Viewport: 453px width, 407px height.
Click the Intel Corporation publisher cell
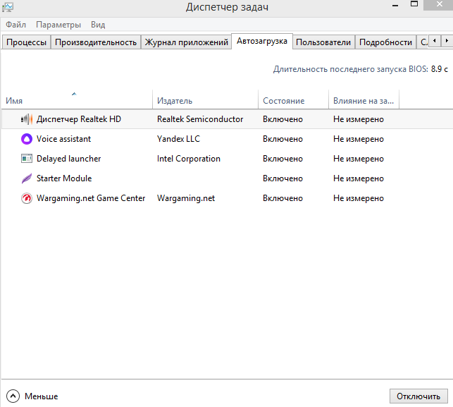[x=188, y=159]
